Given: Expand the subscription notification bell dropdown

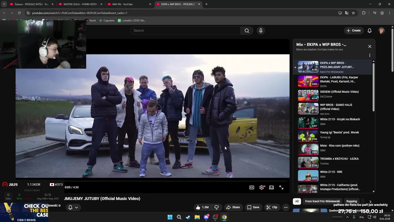Looking at the screenshot, I should pyautogui.click(x=73, y=207).
